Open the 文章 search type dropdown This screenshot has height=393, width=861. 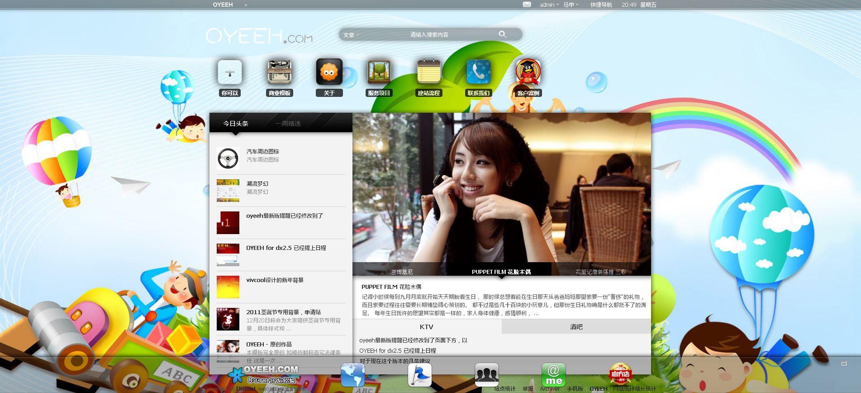351,35
